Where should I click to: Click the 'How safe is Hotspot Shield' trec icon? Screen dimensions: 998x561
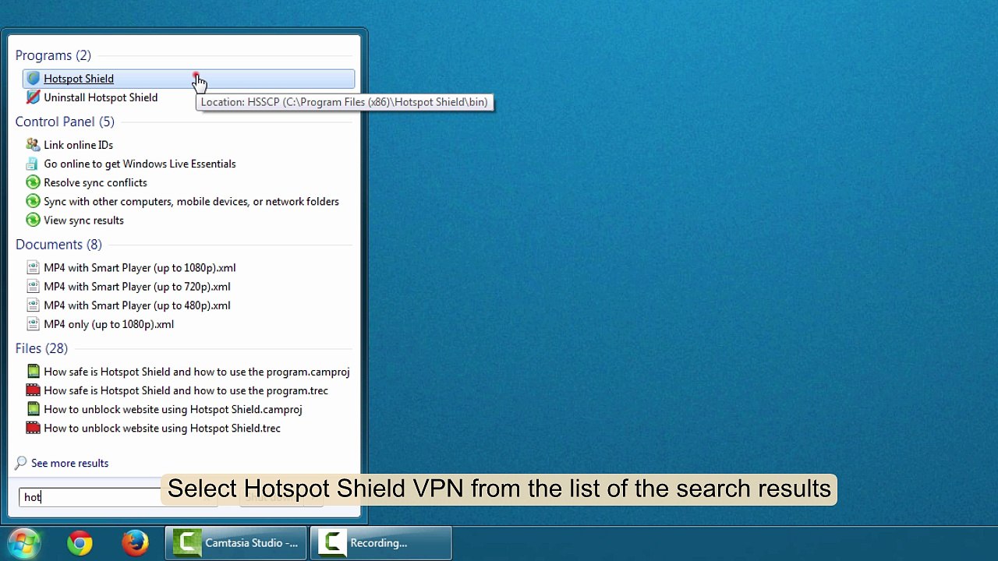pos(33,390)
